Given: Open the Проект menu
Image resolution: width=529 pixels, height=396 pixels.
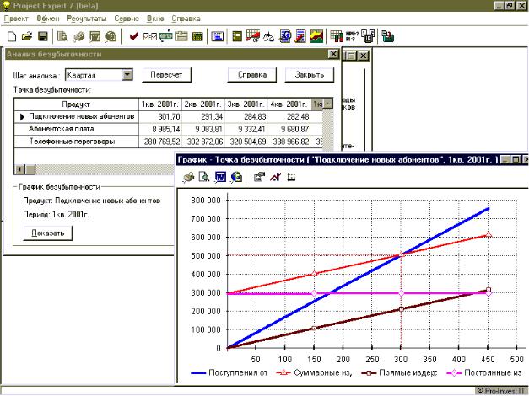Looking at the screenshot, I should [16, 19].
